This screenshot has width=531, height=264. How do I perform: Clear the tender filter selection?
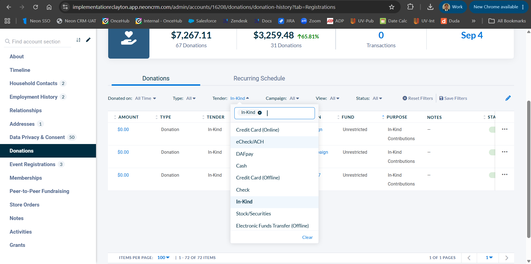pyautogui.click(x=307, y=237)
